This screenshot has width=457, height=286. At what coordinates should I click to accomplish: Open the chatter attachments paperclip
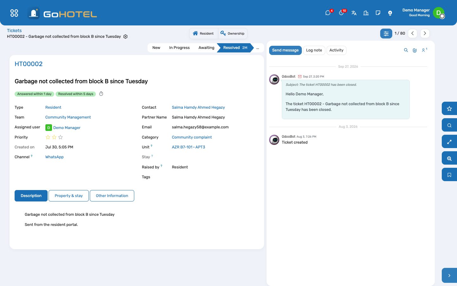(414, 50)
